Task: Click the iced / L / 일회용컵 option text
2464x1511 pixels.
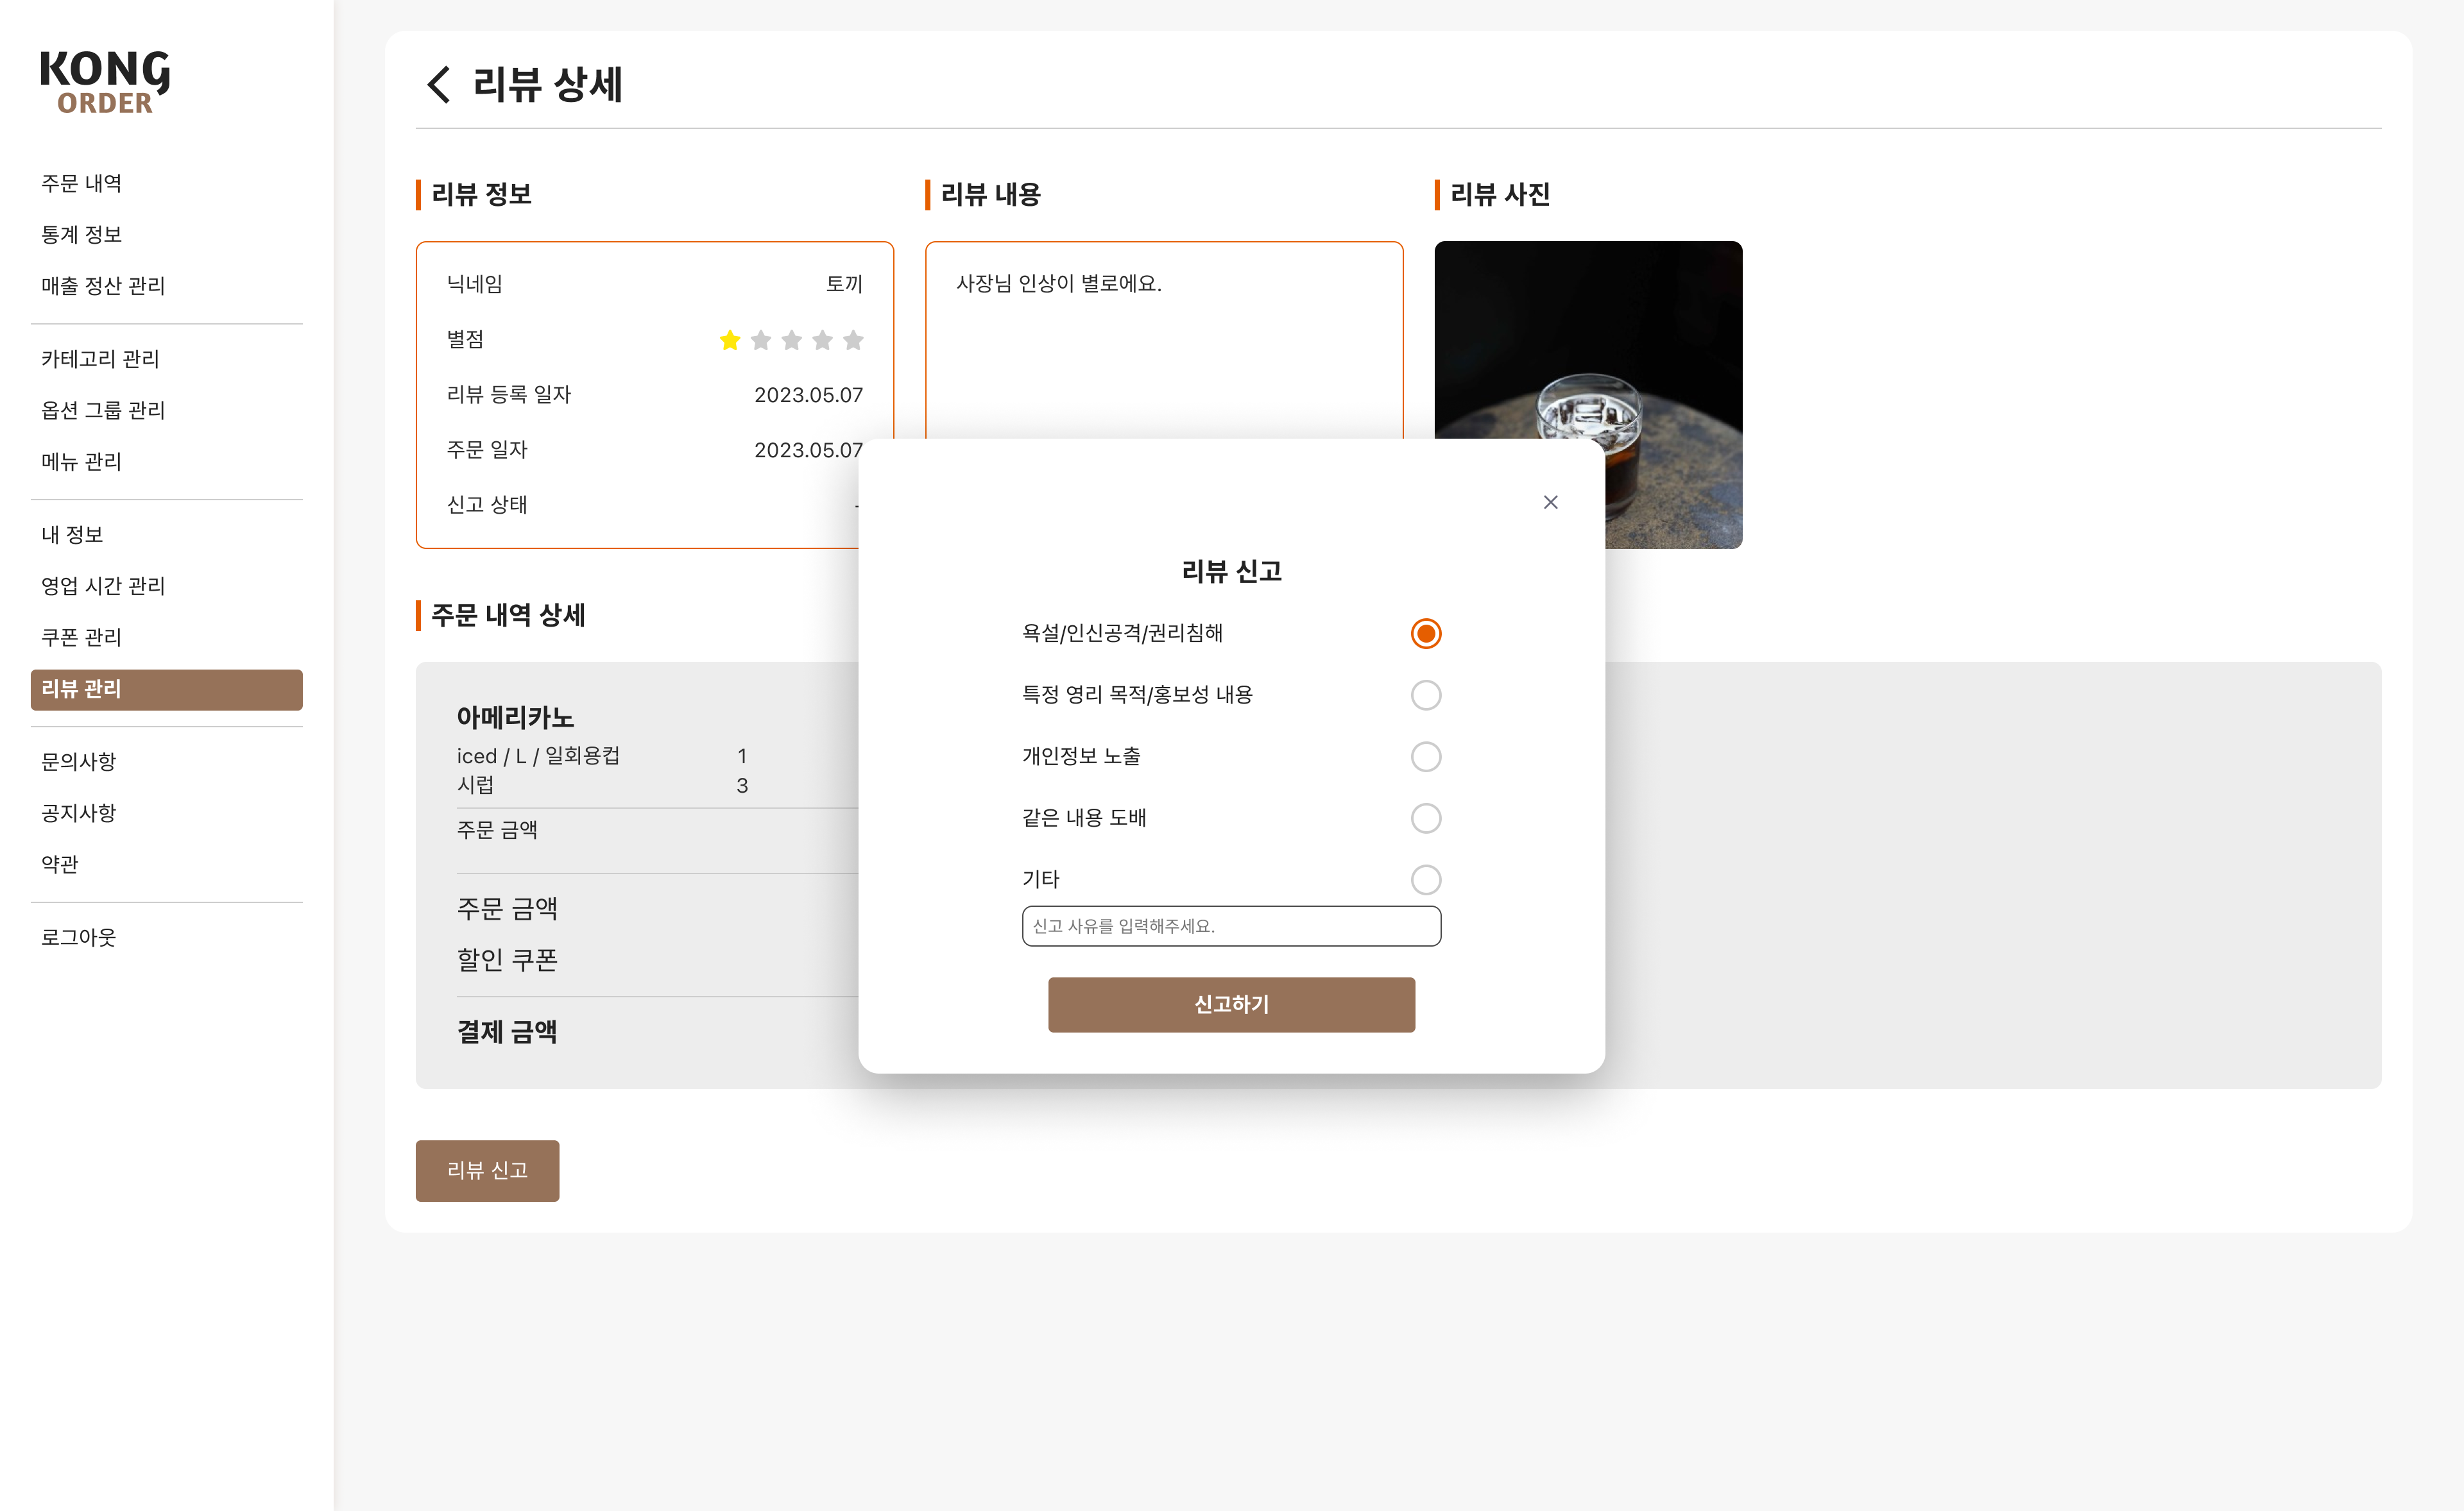Action: point(538,757)
